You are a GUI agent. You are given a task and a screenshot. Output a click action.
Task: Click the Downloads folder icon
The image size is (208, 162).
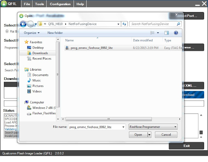pyautogui.click(x=29, y=53)
